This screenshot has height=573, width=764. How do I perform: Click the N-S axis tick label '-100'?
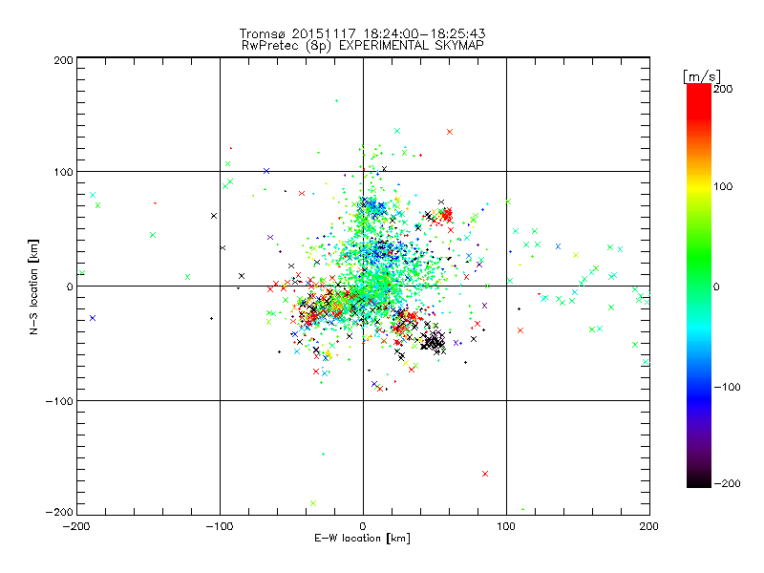coord(59,401)
